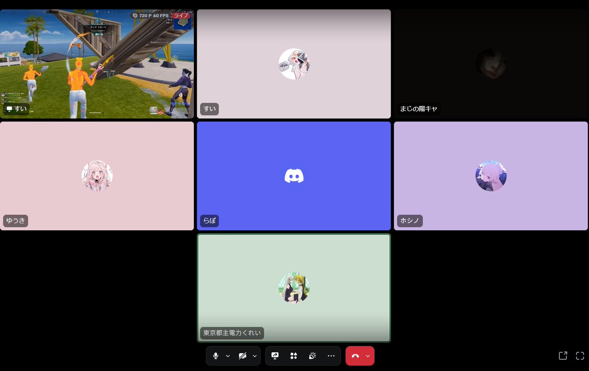Pop out the call window
The height and width of the screenshot is (371, 589).
pos(563,356)
